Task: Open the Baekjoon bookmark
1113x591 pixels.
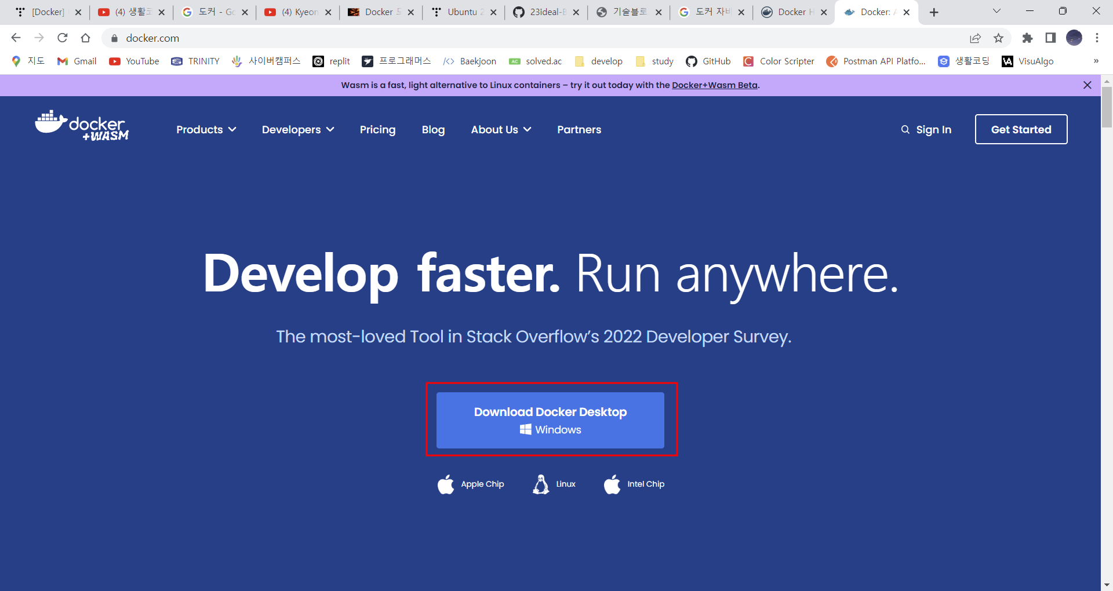Action: click(x=470, y=61)
